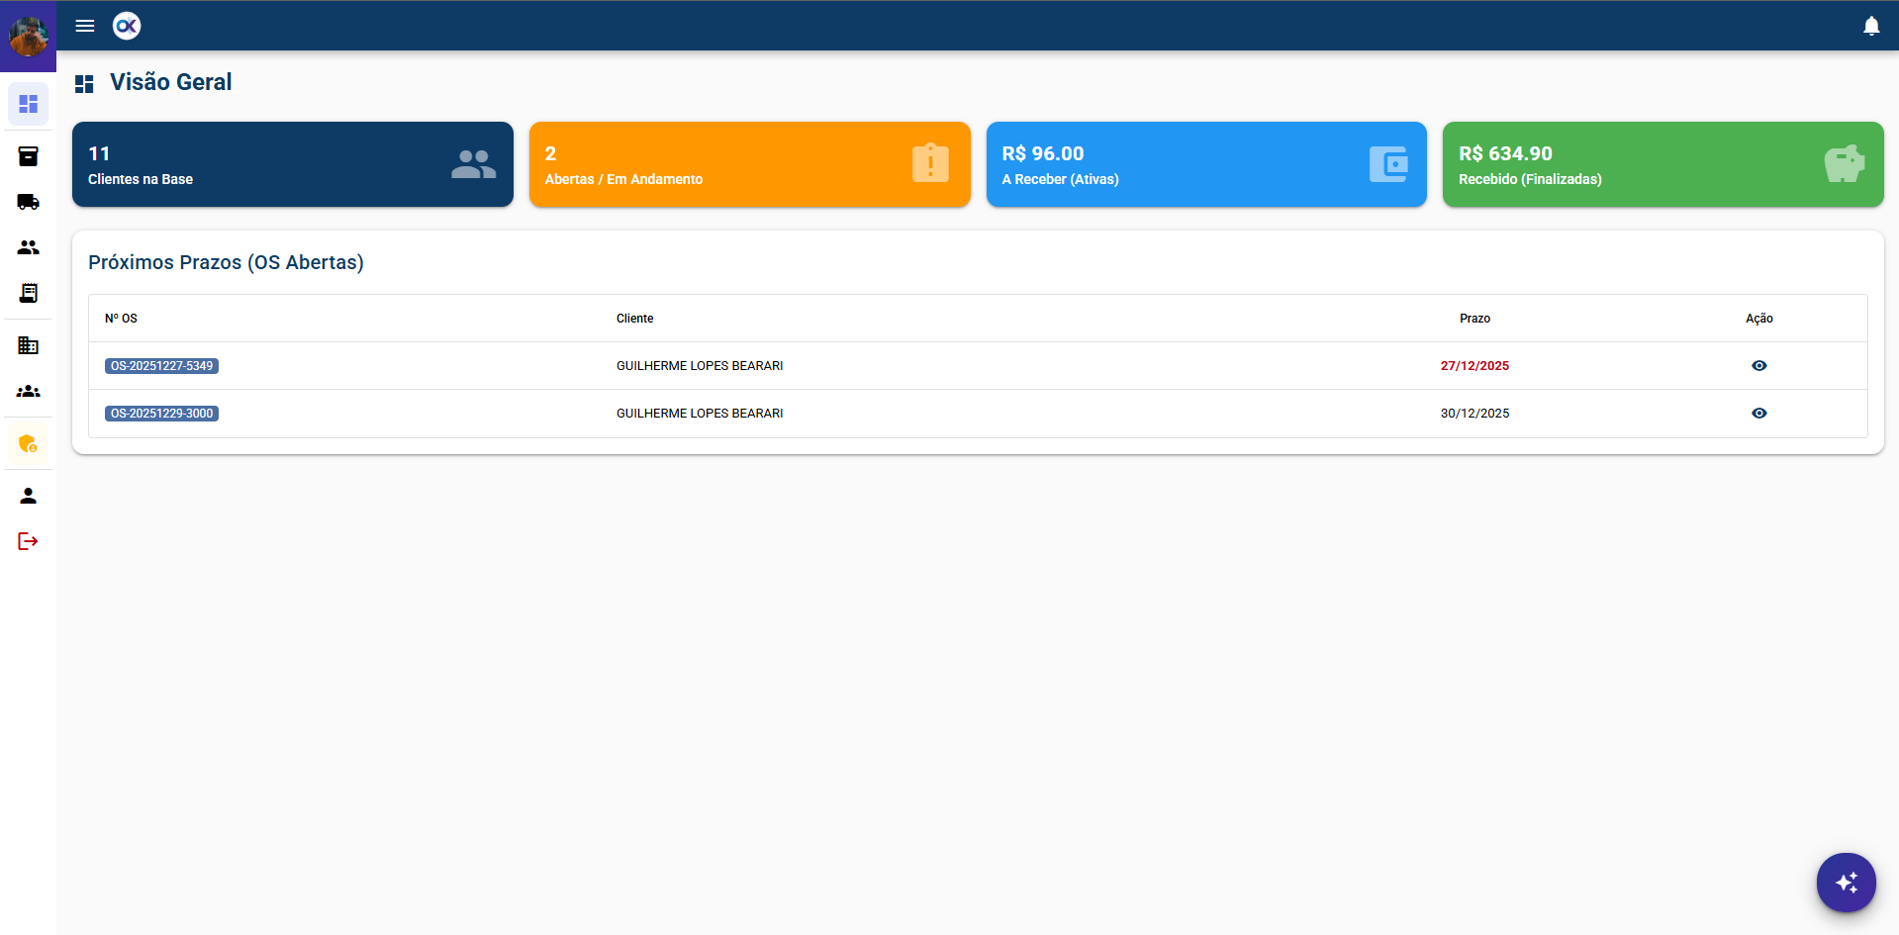The image size is (1899, 935).
Task: Click the floating sparkle action button
Action: coord(1845,882)
